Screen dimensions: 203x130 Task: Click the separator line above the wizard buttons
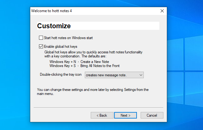pos(98,108)
